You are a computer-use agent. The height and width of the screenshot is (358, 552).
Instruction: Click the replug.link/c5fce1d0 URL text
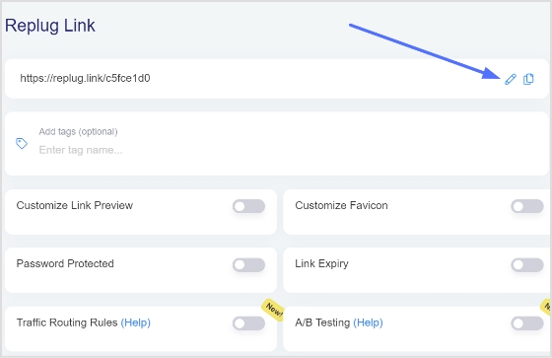[85, 78]
